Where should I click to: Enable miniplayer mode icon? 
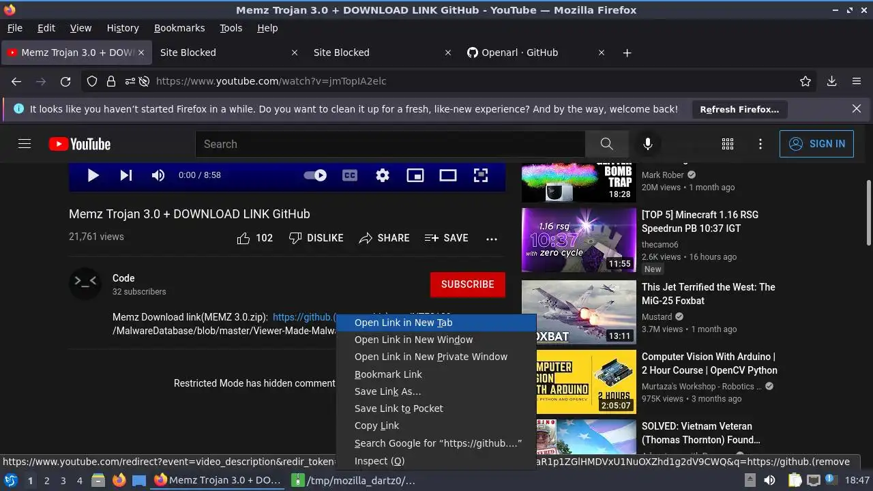pos(415,175)
